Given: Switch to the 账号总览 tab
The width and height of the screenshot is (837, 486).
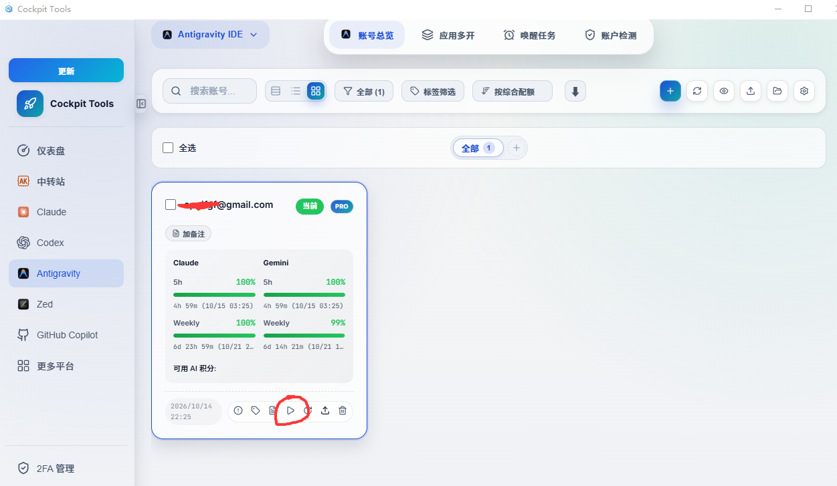Looking at the screenshot, I should click(x=367, y=35).
